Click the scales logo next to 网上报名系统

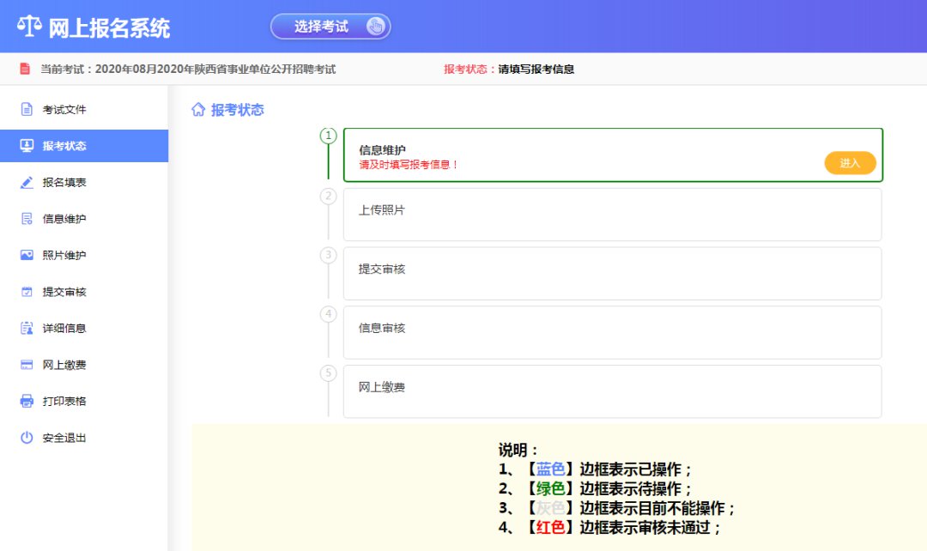click(29, 27)
